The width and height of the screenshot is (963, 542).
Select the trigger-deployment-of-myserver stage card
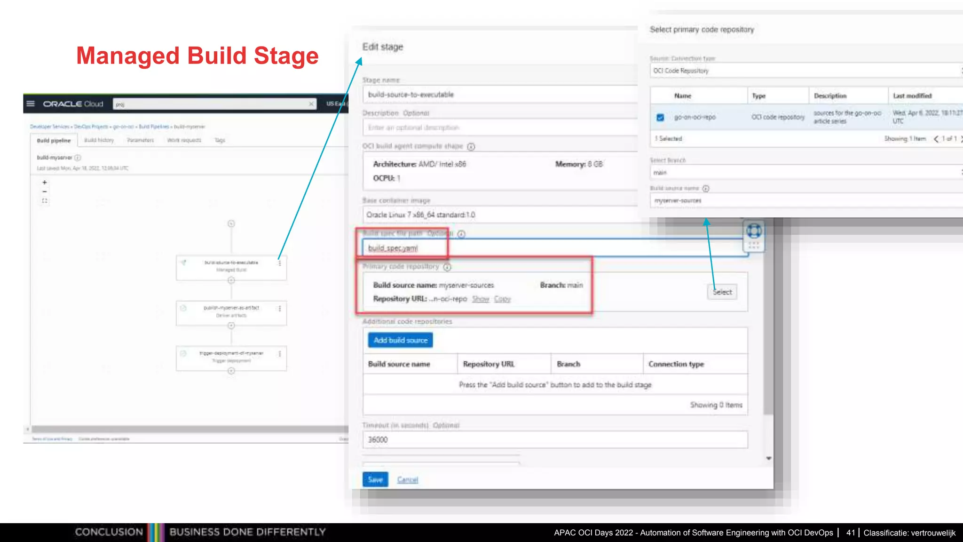[231, 358]
